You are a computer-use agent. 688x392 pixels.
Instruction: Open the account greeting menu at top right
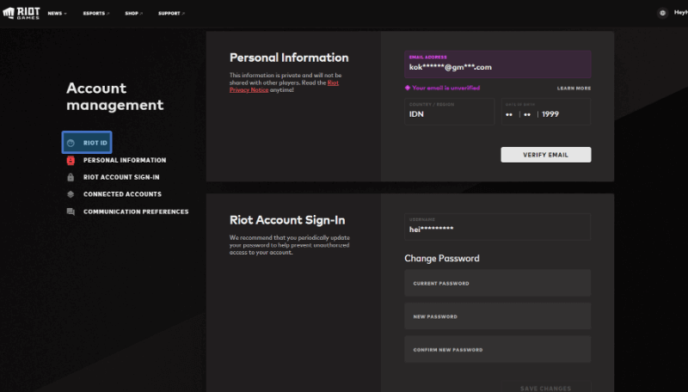pos(680,13)
